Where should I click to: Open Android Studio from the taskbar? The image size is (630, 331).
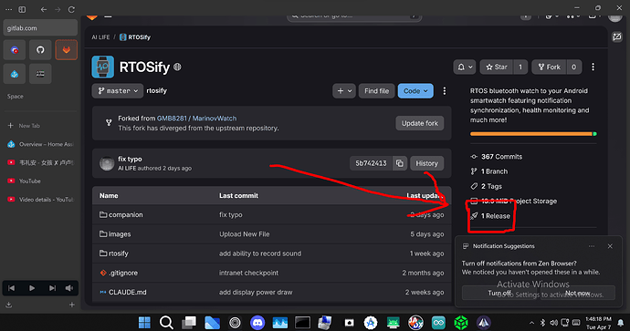click(371, 322)
